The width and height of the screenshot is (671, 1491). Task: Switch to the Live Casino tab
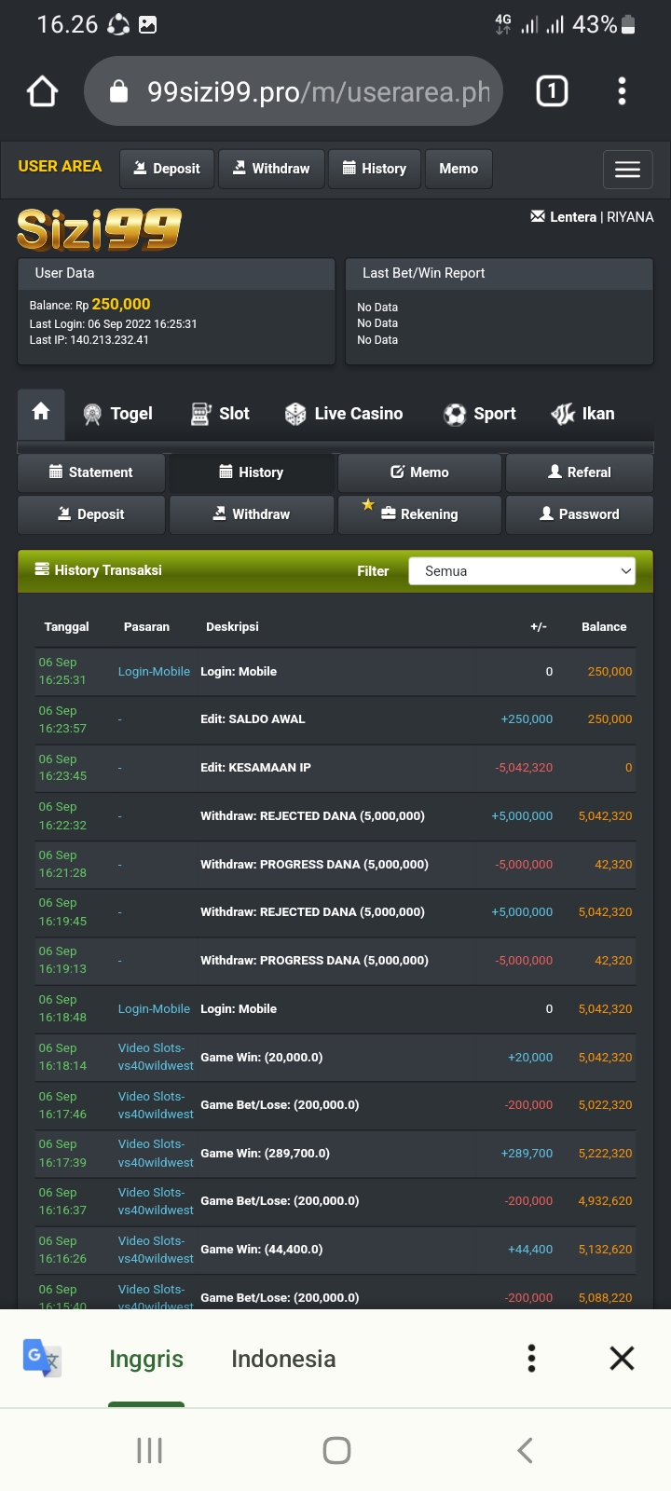(x=344, y=414)
